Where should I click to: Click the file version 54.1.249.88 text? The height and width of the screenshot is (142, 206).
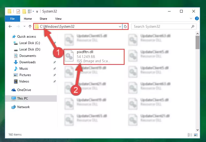pos(86,57)
